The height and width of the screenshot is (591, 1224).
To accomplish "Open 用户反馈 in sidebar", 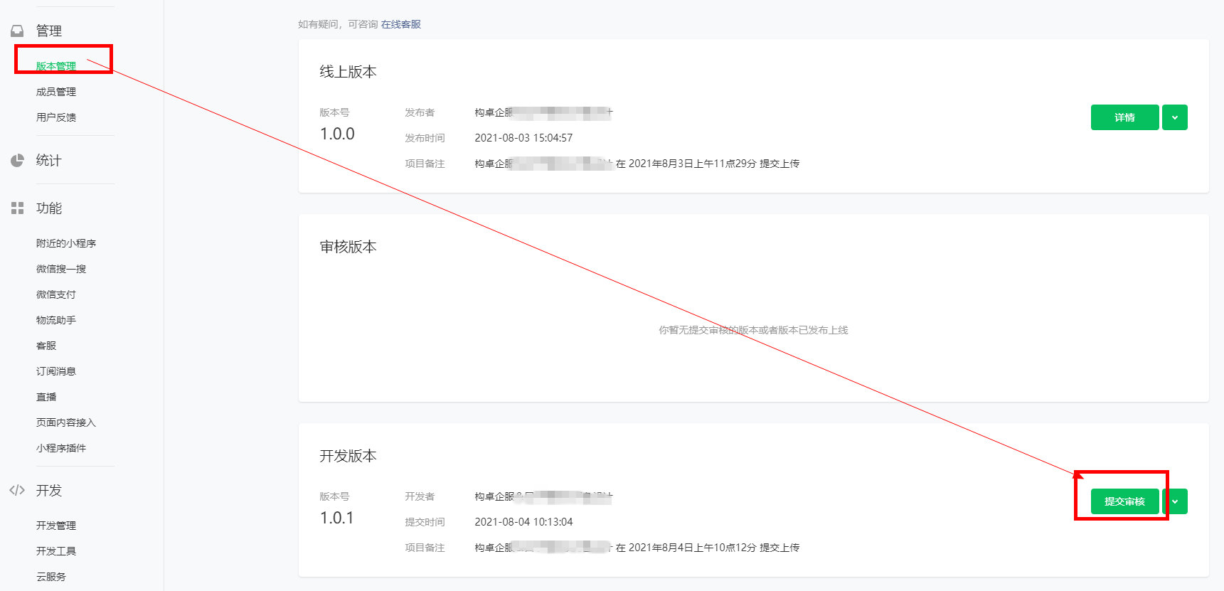I will [56, 117].
